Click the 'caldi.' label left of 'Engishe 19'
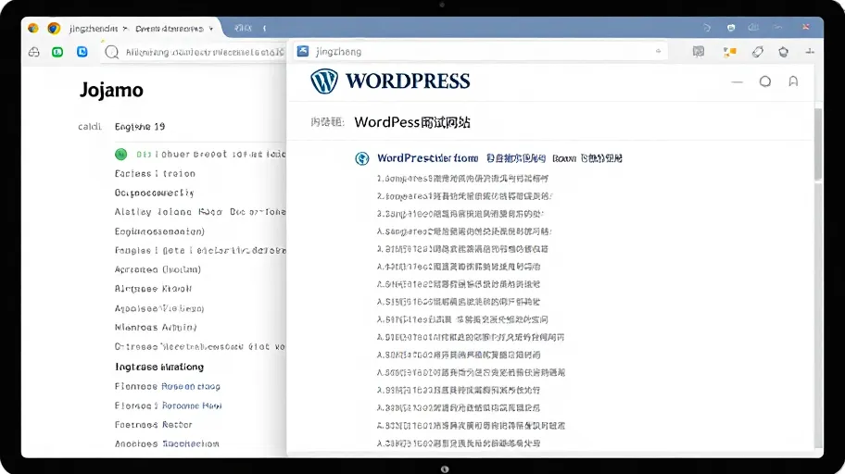The height and width of the screenshot is (474, 845). click(x=90, y=127)
